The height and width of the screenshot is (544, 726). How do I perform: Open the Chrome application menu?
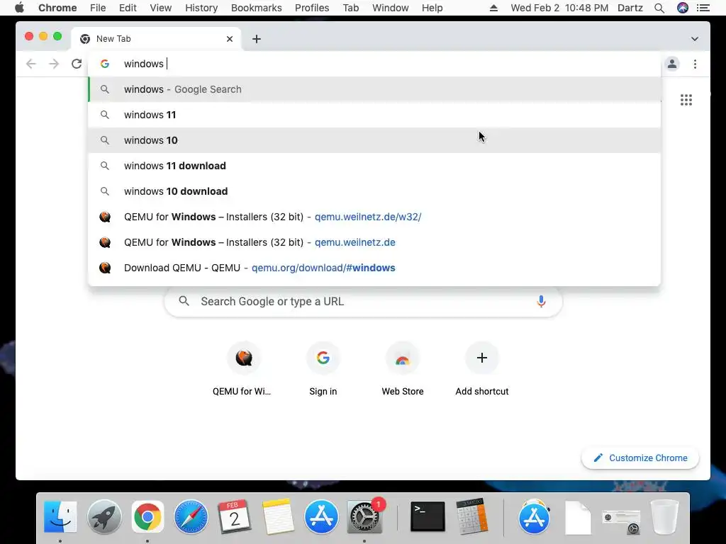pos(57,8)
